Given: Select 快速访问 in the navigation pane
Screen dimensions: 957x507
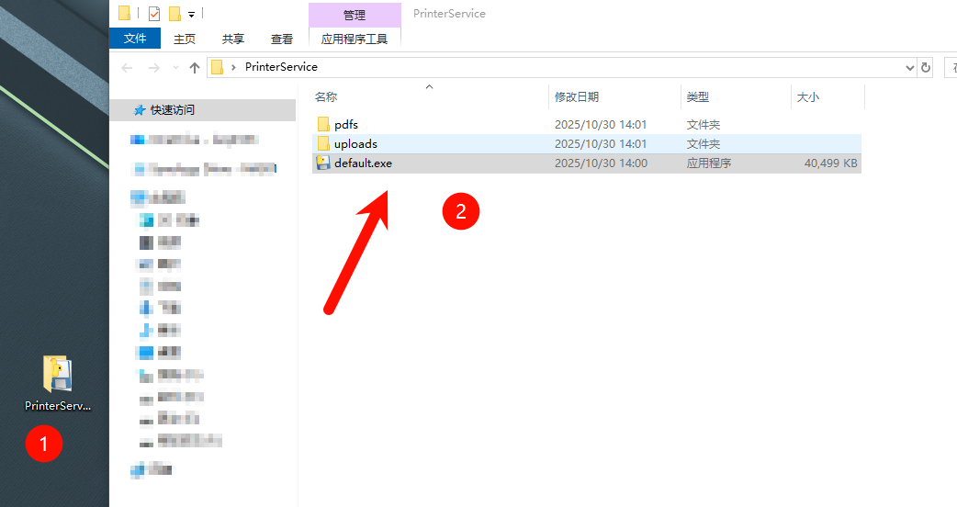Looking at the screenshot, I should pyautogui.click(x=203, y=110).
